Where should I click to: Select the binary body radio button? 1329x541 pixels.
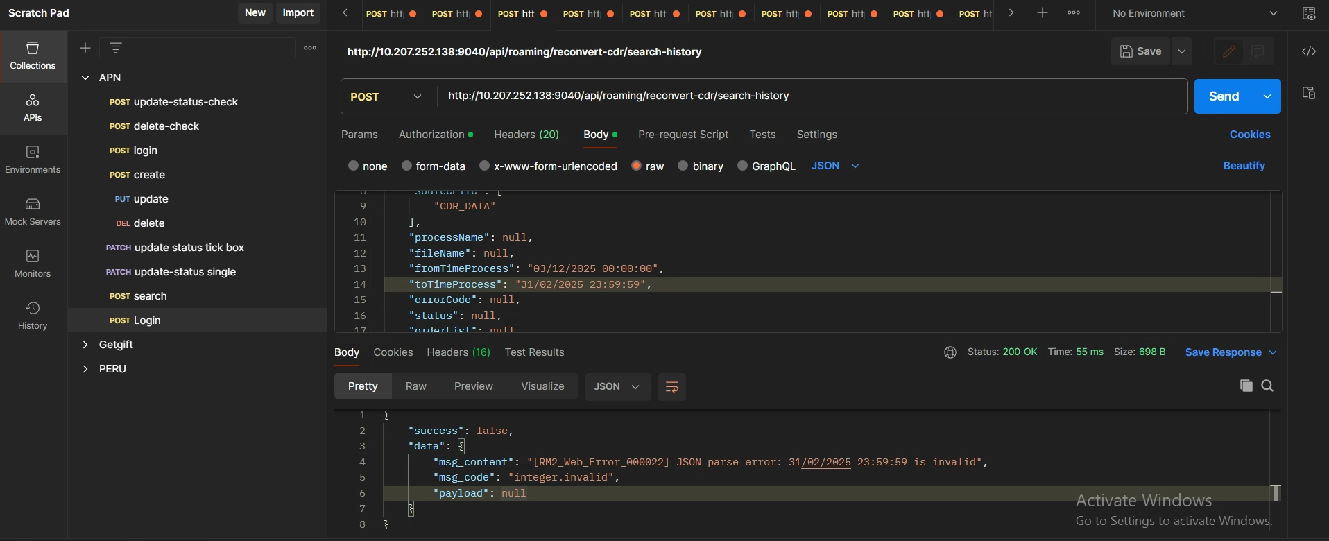tap(683, 166)
